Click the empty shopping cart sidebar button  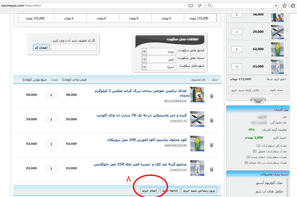pyautogui.click(x=245, y=90)
